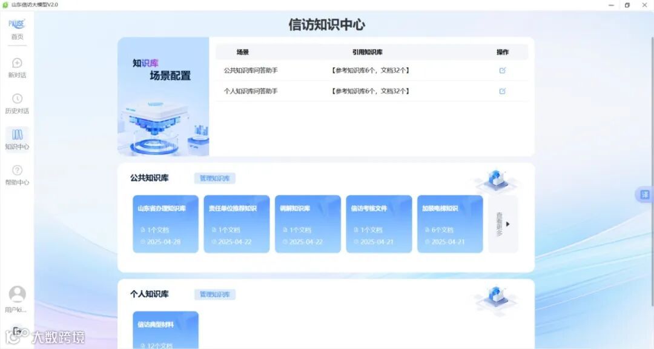This screenshot has height=349, width=654.
Task: Click the 场景 column header
Action: [243, 52]
